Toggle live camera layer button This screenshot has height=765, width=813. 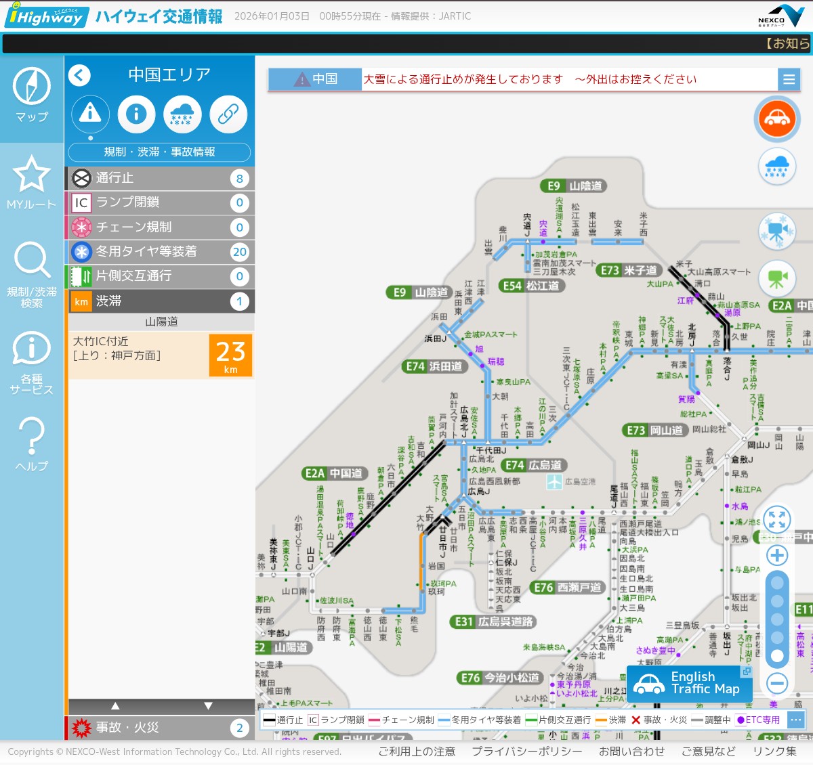[x=777, y=279]
